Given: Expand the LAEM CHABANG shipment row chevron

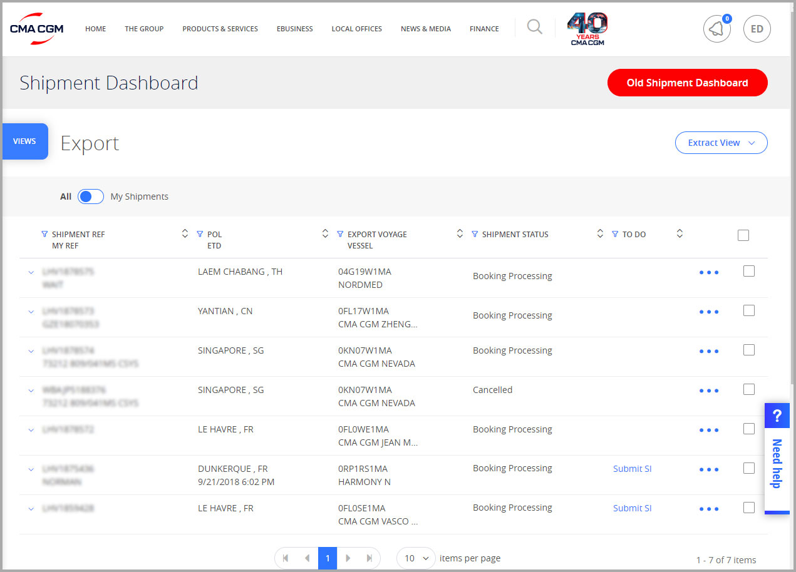Looking at the screenshot, I should coord(31,272).
